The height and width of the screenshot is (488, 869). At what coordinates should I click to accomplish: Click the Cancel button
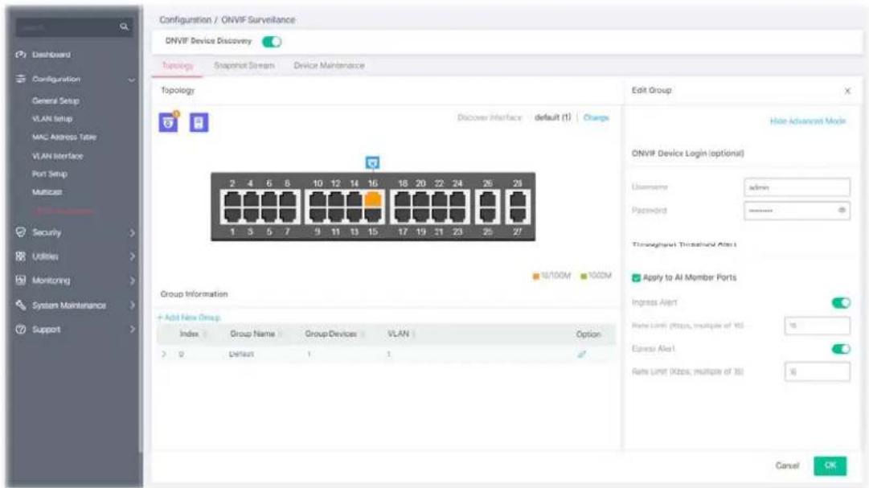[x=787, y=465]
